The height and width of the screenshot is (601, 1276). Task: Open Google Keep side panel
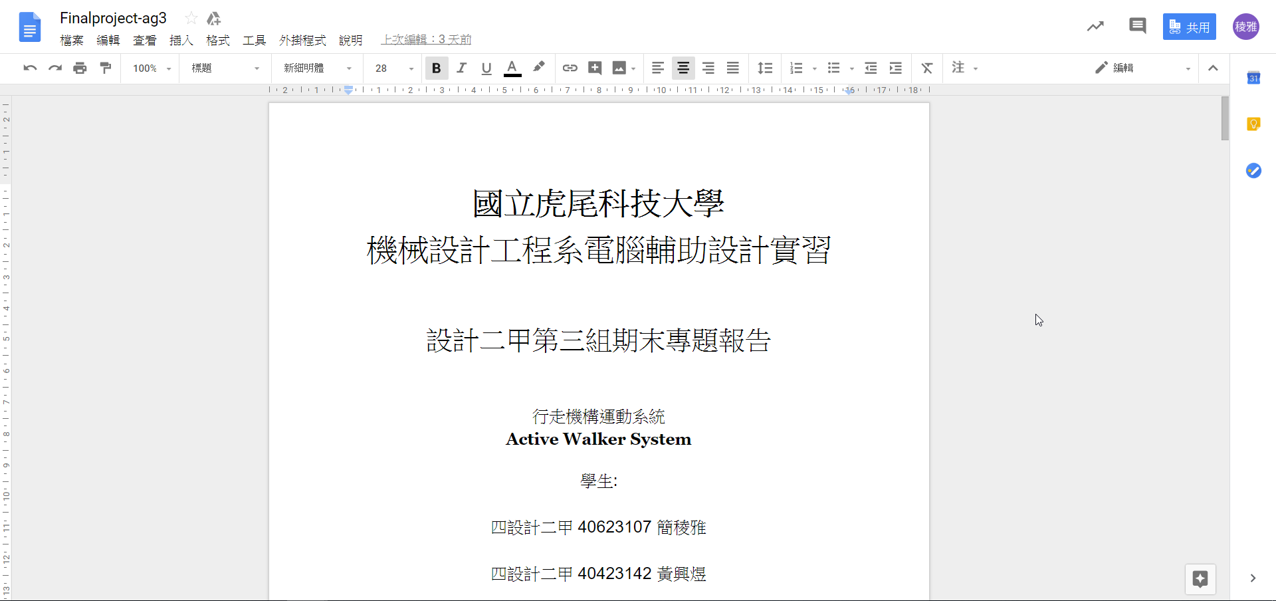pos(1253,124)
